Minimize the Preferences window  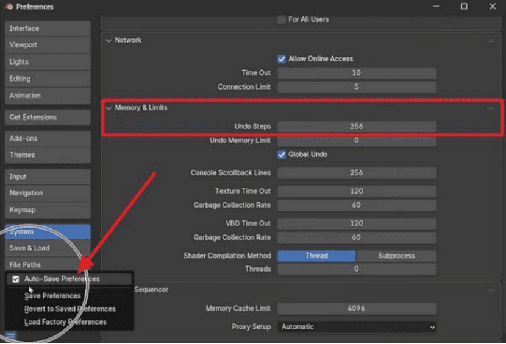[x=436, y=7]
